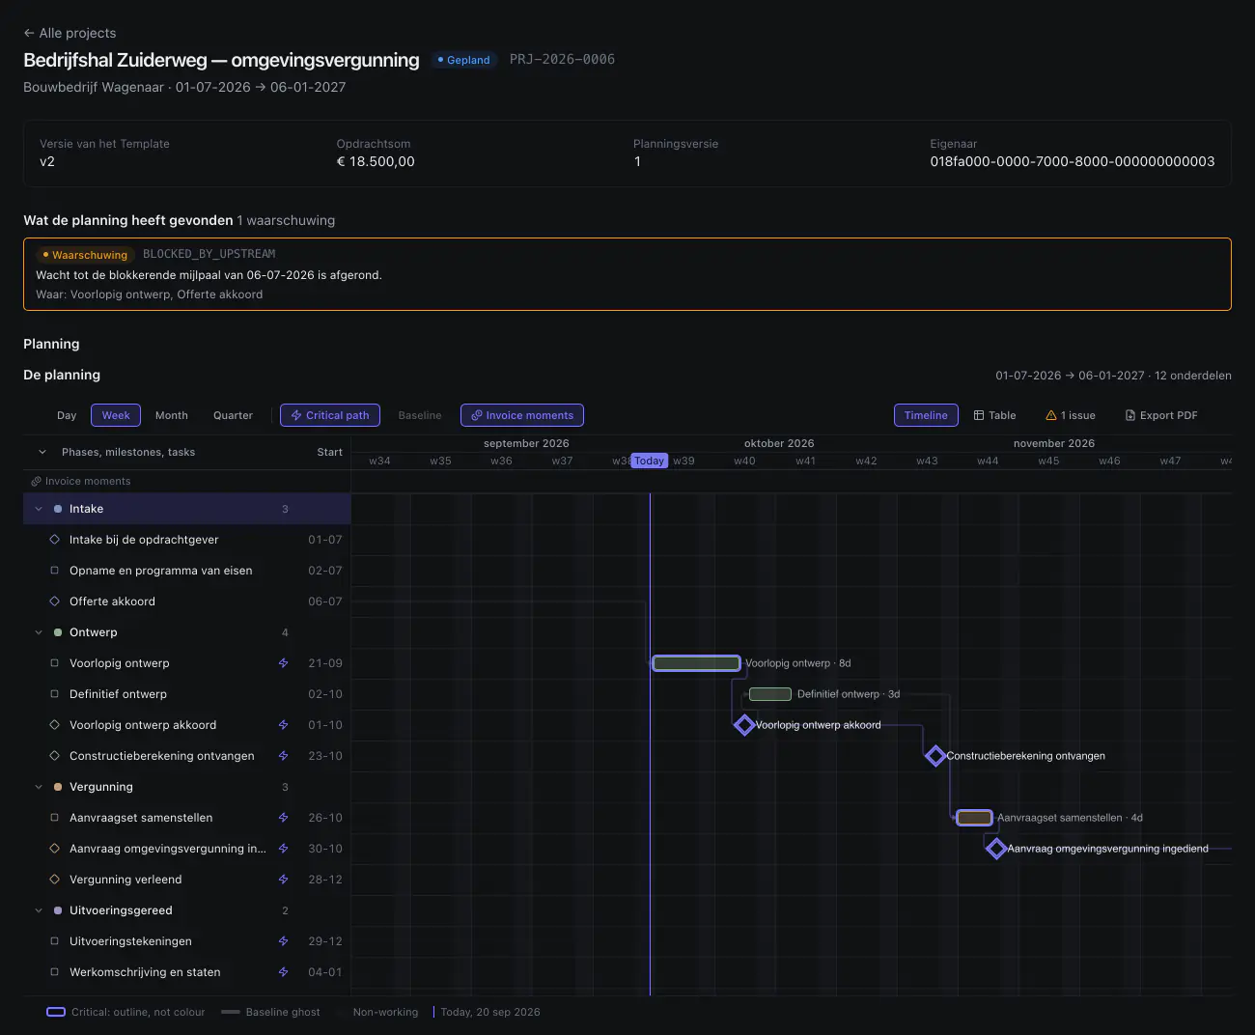Image resolution: width=1255 pixels, height=1035 pixels.
Task: Click the bolt icon beside Voorlopig ontwerp akkoord
Action: click(284, 725)
